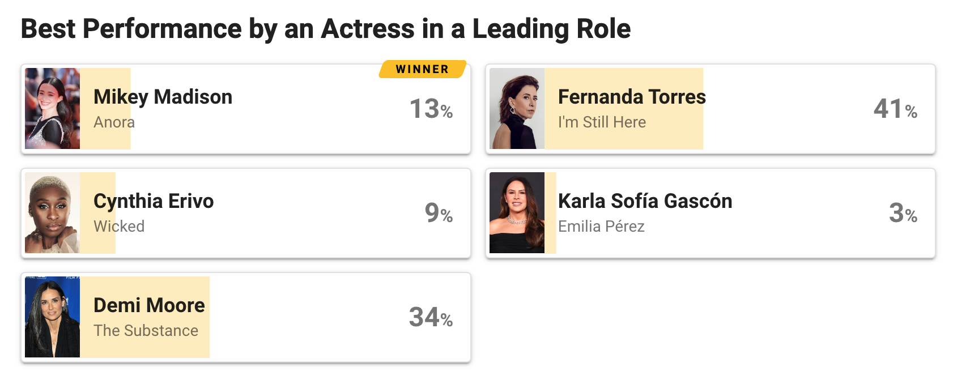Click the Karla Sofía Gascón name
Image resolution: width=970 pixels, height=375 pixels.
pos(645,201)
